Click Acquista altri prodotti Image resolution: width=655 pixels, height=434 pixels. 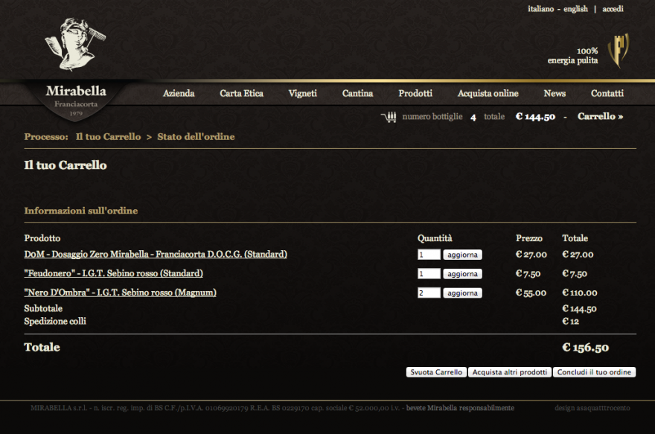(x=510, y=372)
